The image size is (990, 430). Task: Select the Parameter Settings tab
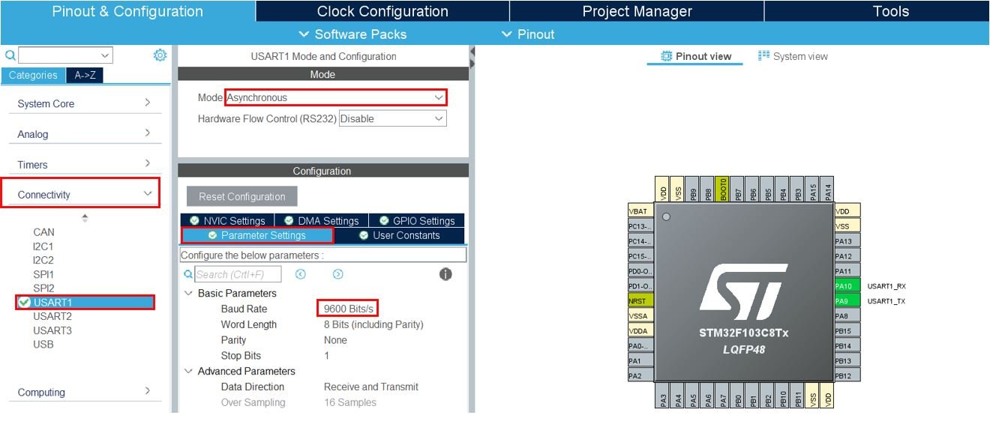pos(257,235)
